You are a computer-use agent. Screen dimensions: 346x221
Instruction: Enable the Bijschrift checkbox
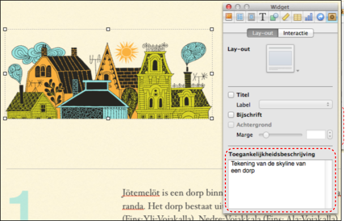coord(231,115)
